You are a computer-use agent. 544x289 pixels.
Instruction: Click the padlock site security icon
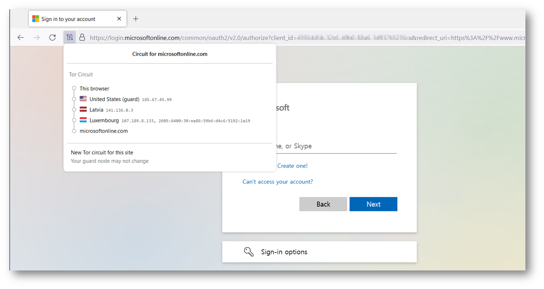pos(82,38)
